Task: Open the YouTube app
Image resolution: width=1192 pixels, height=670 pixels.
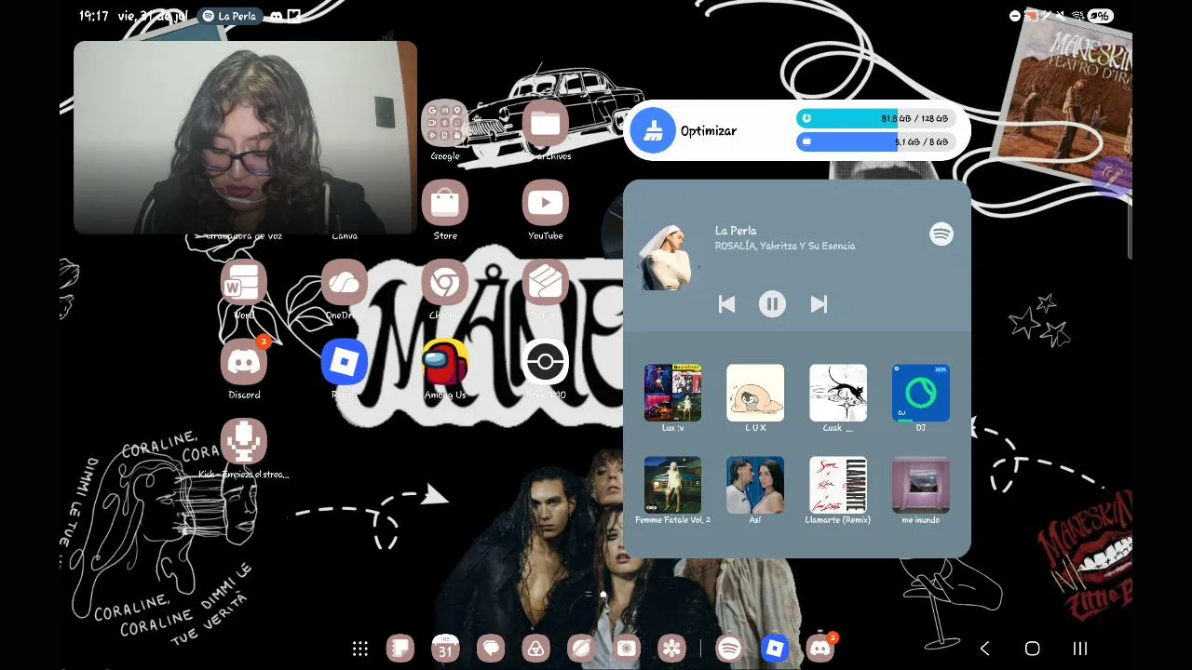Action: (546, 203)
